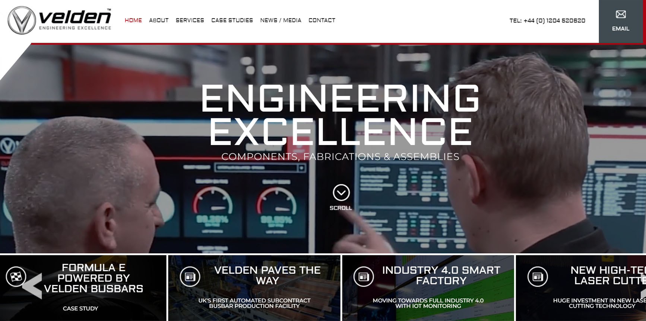Click the SCROLL label under the arrow
646x321 pixels.
click(x=341, y=208)
